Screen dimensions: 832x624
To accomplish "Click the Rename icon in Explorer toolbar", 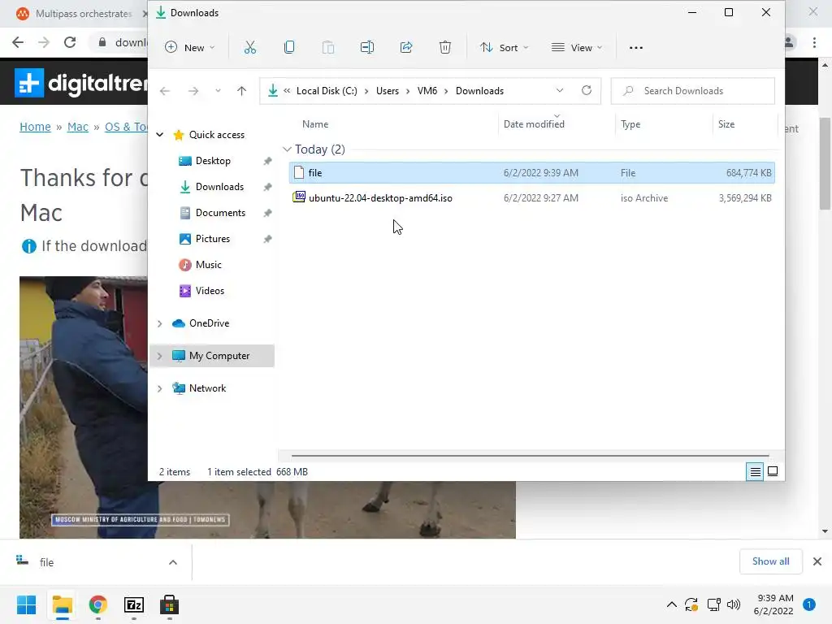I will 367,48.
